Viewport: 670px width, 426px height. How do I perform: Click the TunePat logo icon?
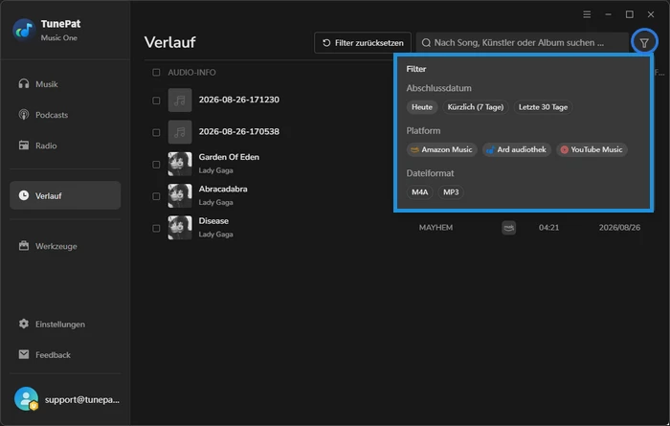pyautogui.click(x=24, y=30)
